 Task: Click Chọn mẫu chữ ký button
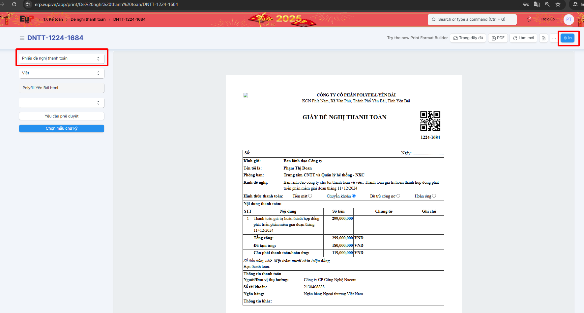pos(62,128)
